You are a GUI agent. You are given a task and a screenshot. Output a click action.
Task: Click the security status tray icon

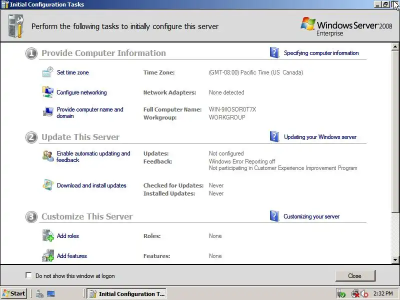click(341, 294)
